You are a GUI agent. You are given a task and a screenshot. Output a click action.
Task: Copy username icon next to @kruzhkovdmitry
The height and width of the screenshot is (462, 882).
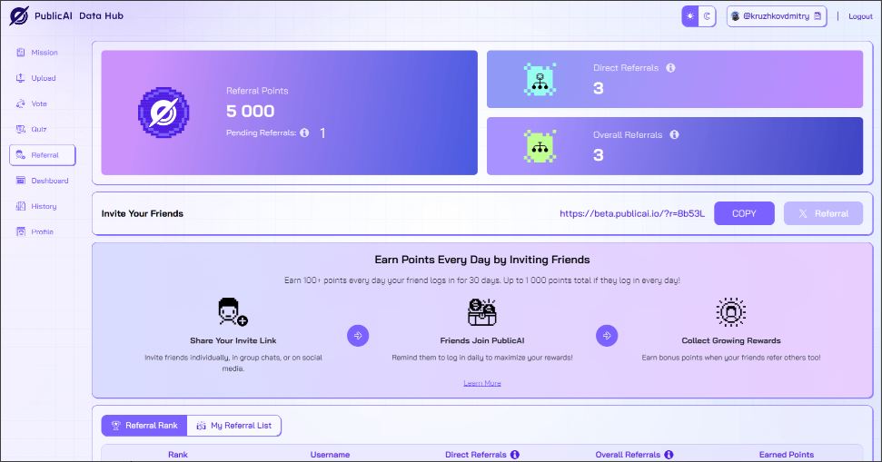(x=818, y=16)
